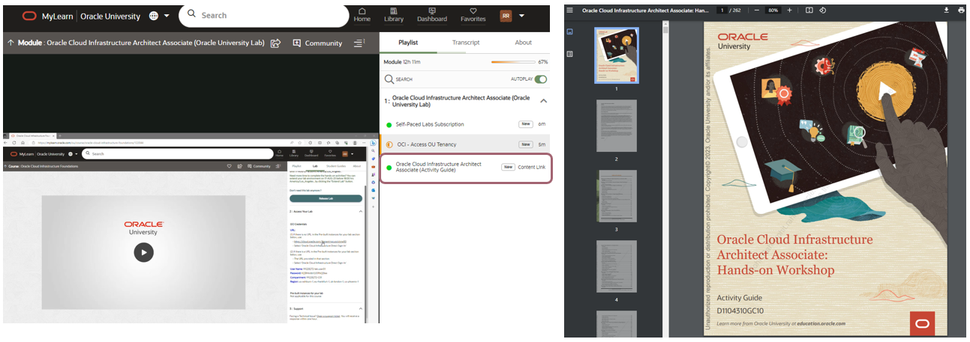The height and width of the screenshot is (342, 970).
Task: Switch to the About tab
Action: [523, 43]
